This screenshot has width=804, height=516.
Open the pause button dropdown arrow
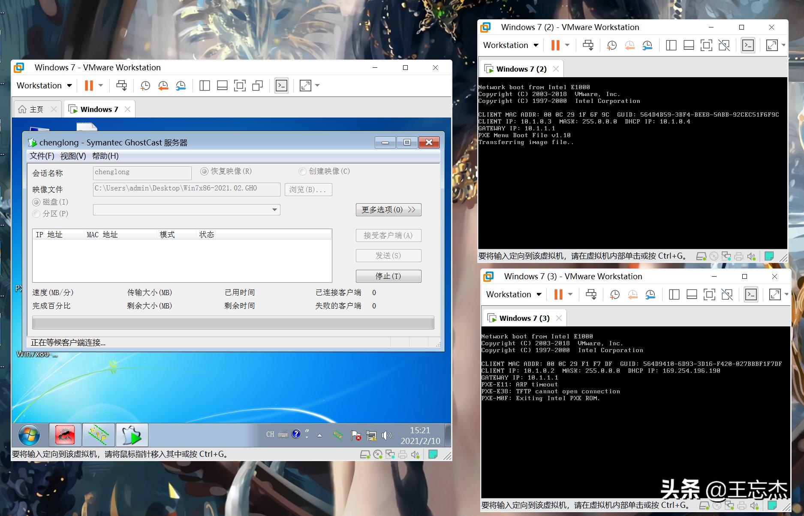100,85
